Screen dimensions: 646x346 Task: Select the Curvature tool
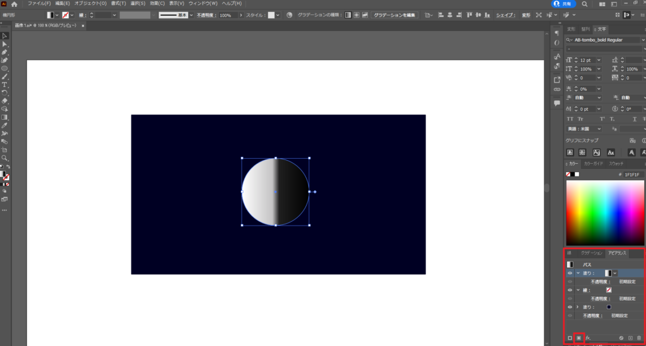coord(4,61)
